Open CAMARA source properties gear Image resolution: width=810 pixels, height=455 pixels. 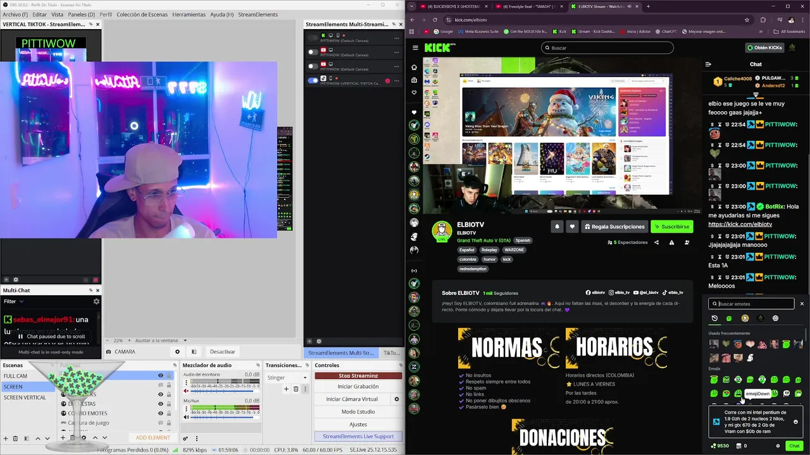click(177, 352)
